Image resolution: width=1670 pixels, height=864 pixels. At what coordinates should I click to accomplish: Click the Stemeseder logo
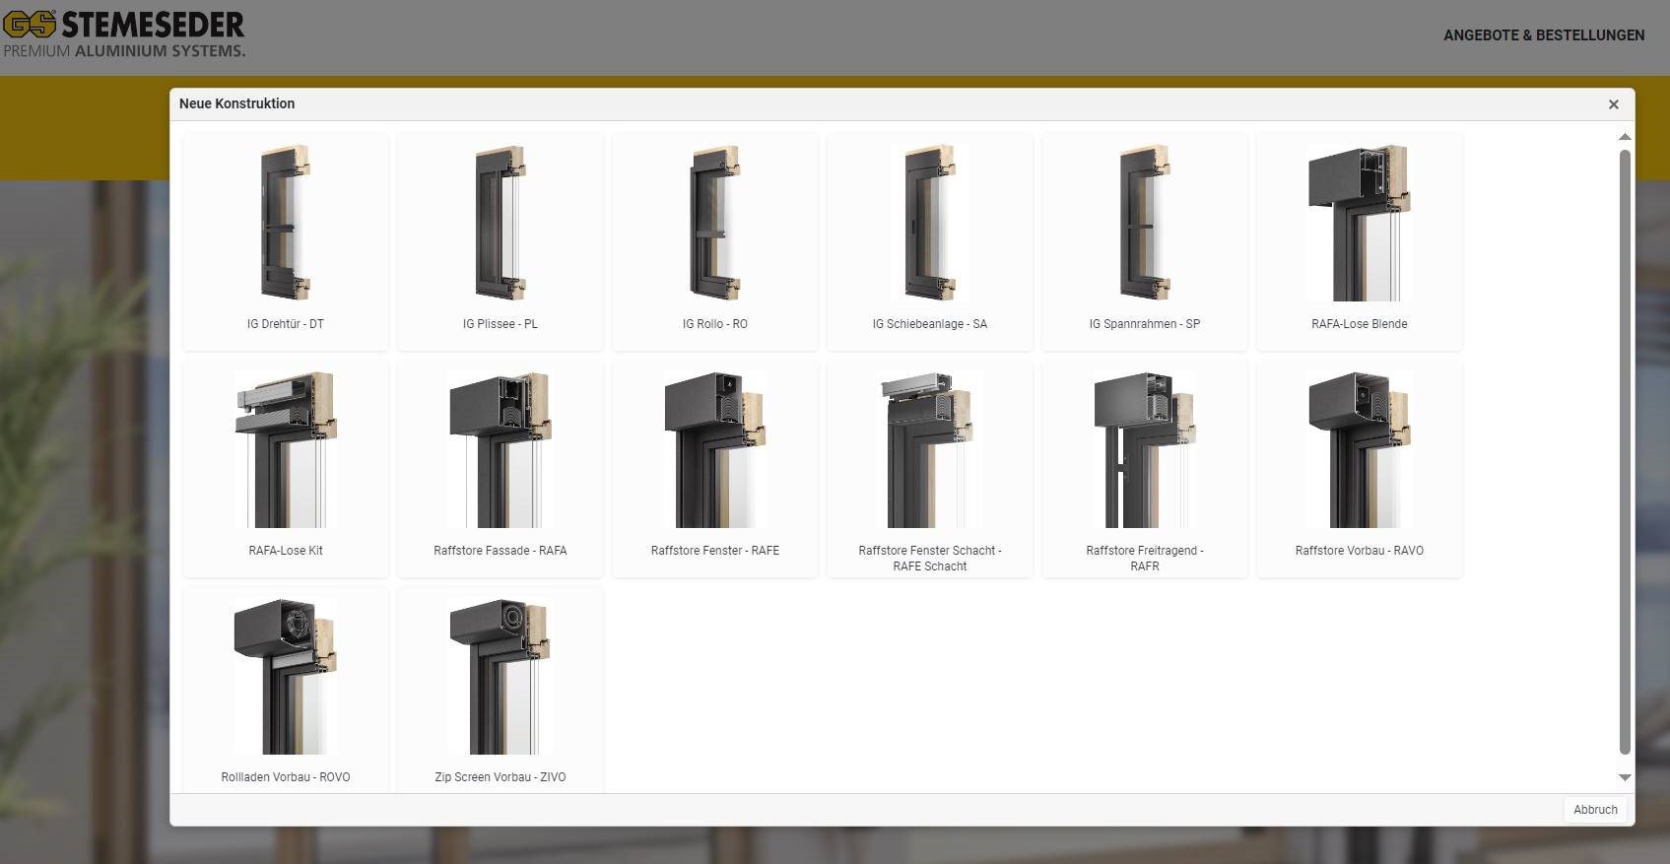[x=124, y=34]
